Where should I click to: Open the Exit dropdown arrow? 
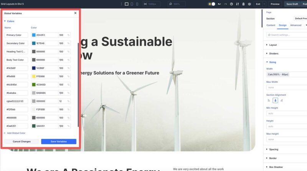pyautogui.click(x=264, y=4)
